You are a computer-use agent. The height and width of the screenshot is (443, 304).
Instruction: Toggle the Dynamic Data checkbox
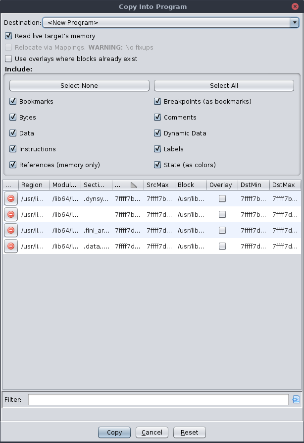point(157,133)
